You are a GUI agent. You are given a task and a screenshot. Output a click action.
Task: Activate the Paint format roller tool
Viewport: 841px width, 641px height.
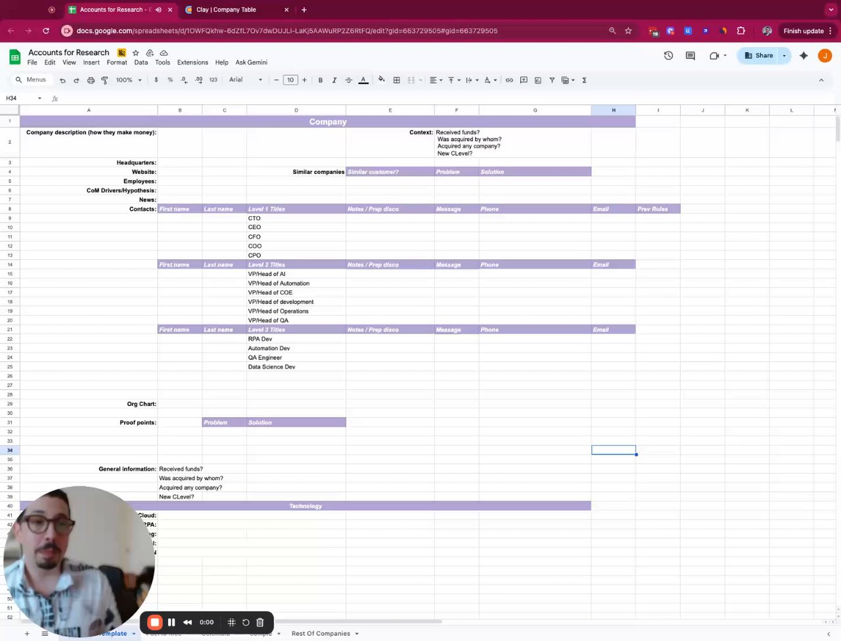(x=104, y=80)
